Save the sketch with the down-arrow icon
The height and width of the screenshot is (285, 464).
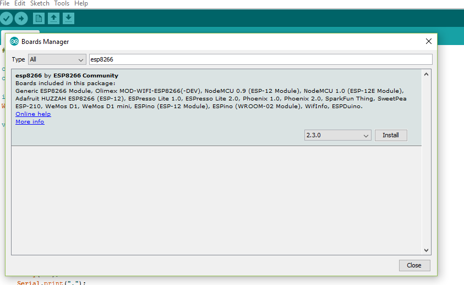pyautogui.click(x=68, y=19)
